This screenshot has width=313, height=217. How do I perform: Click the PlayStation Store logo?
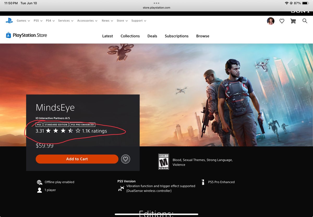[x=26, y=35]
